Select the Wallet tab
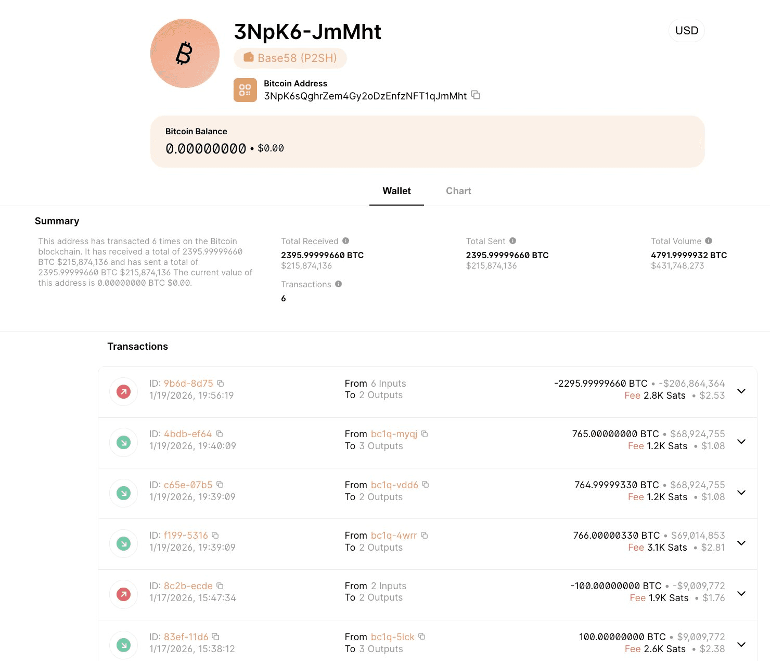 396,190
